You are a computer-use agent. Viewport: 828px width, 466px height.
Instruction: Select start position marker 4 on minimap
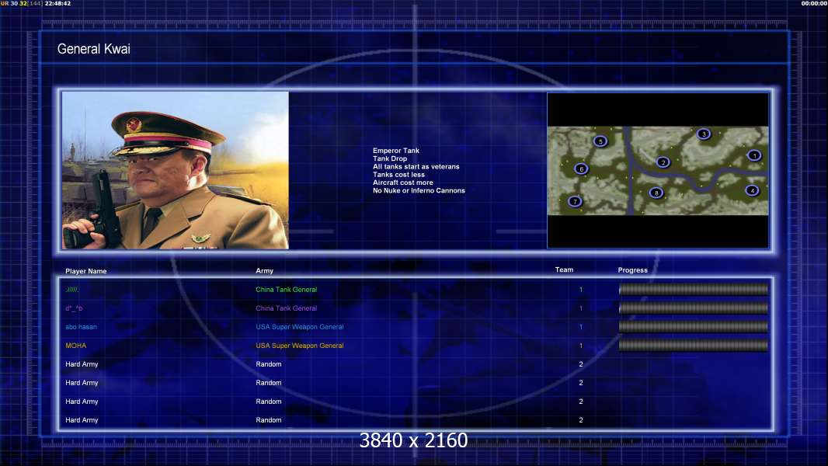752,190
